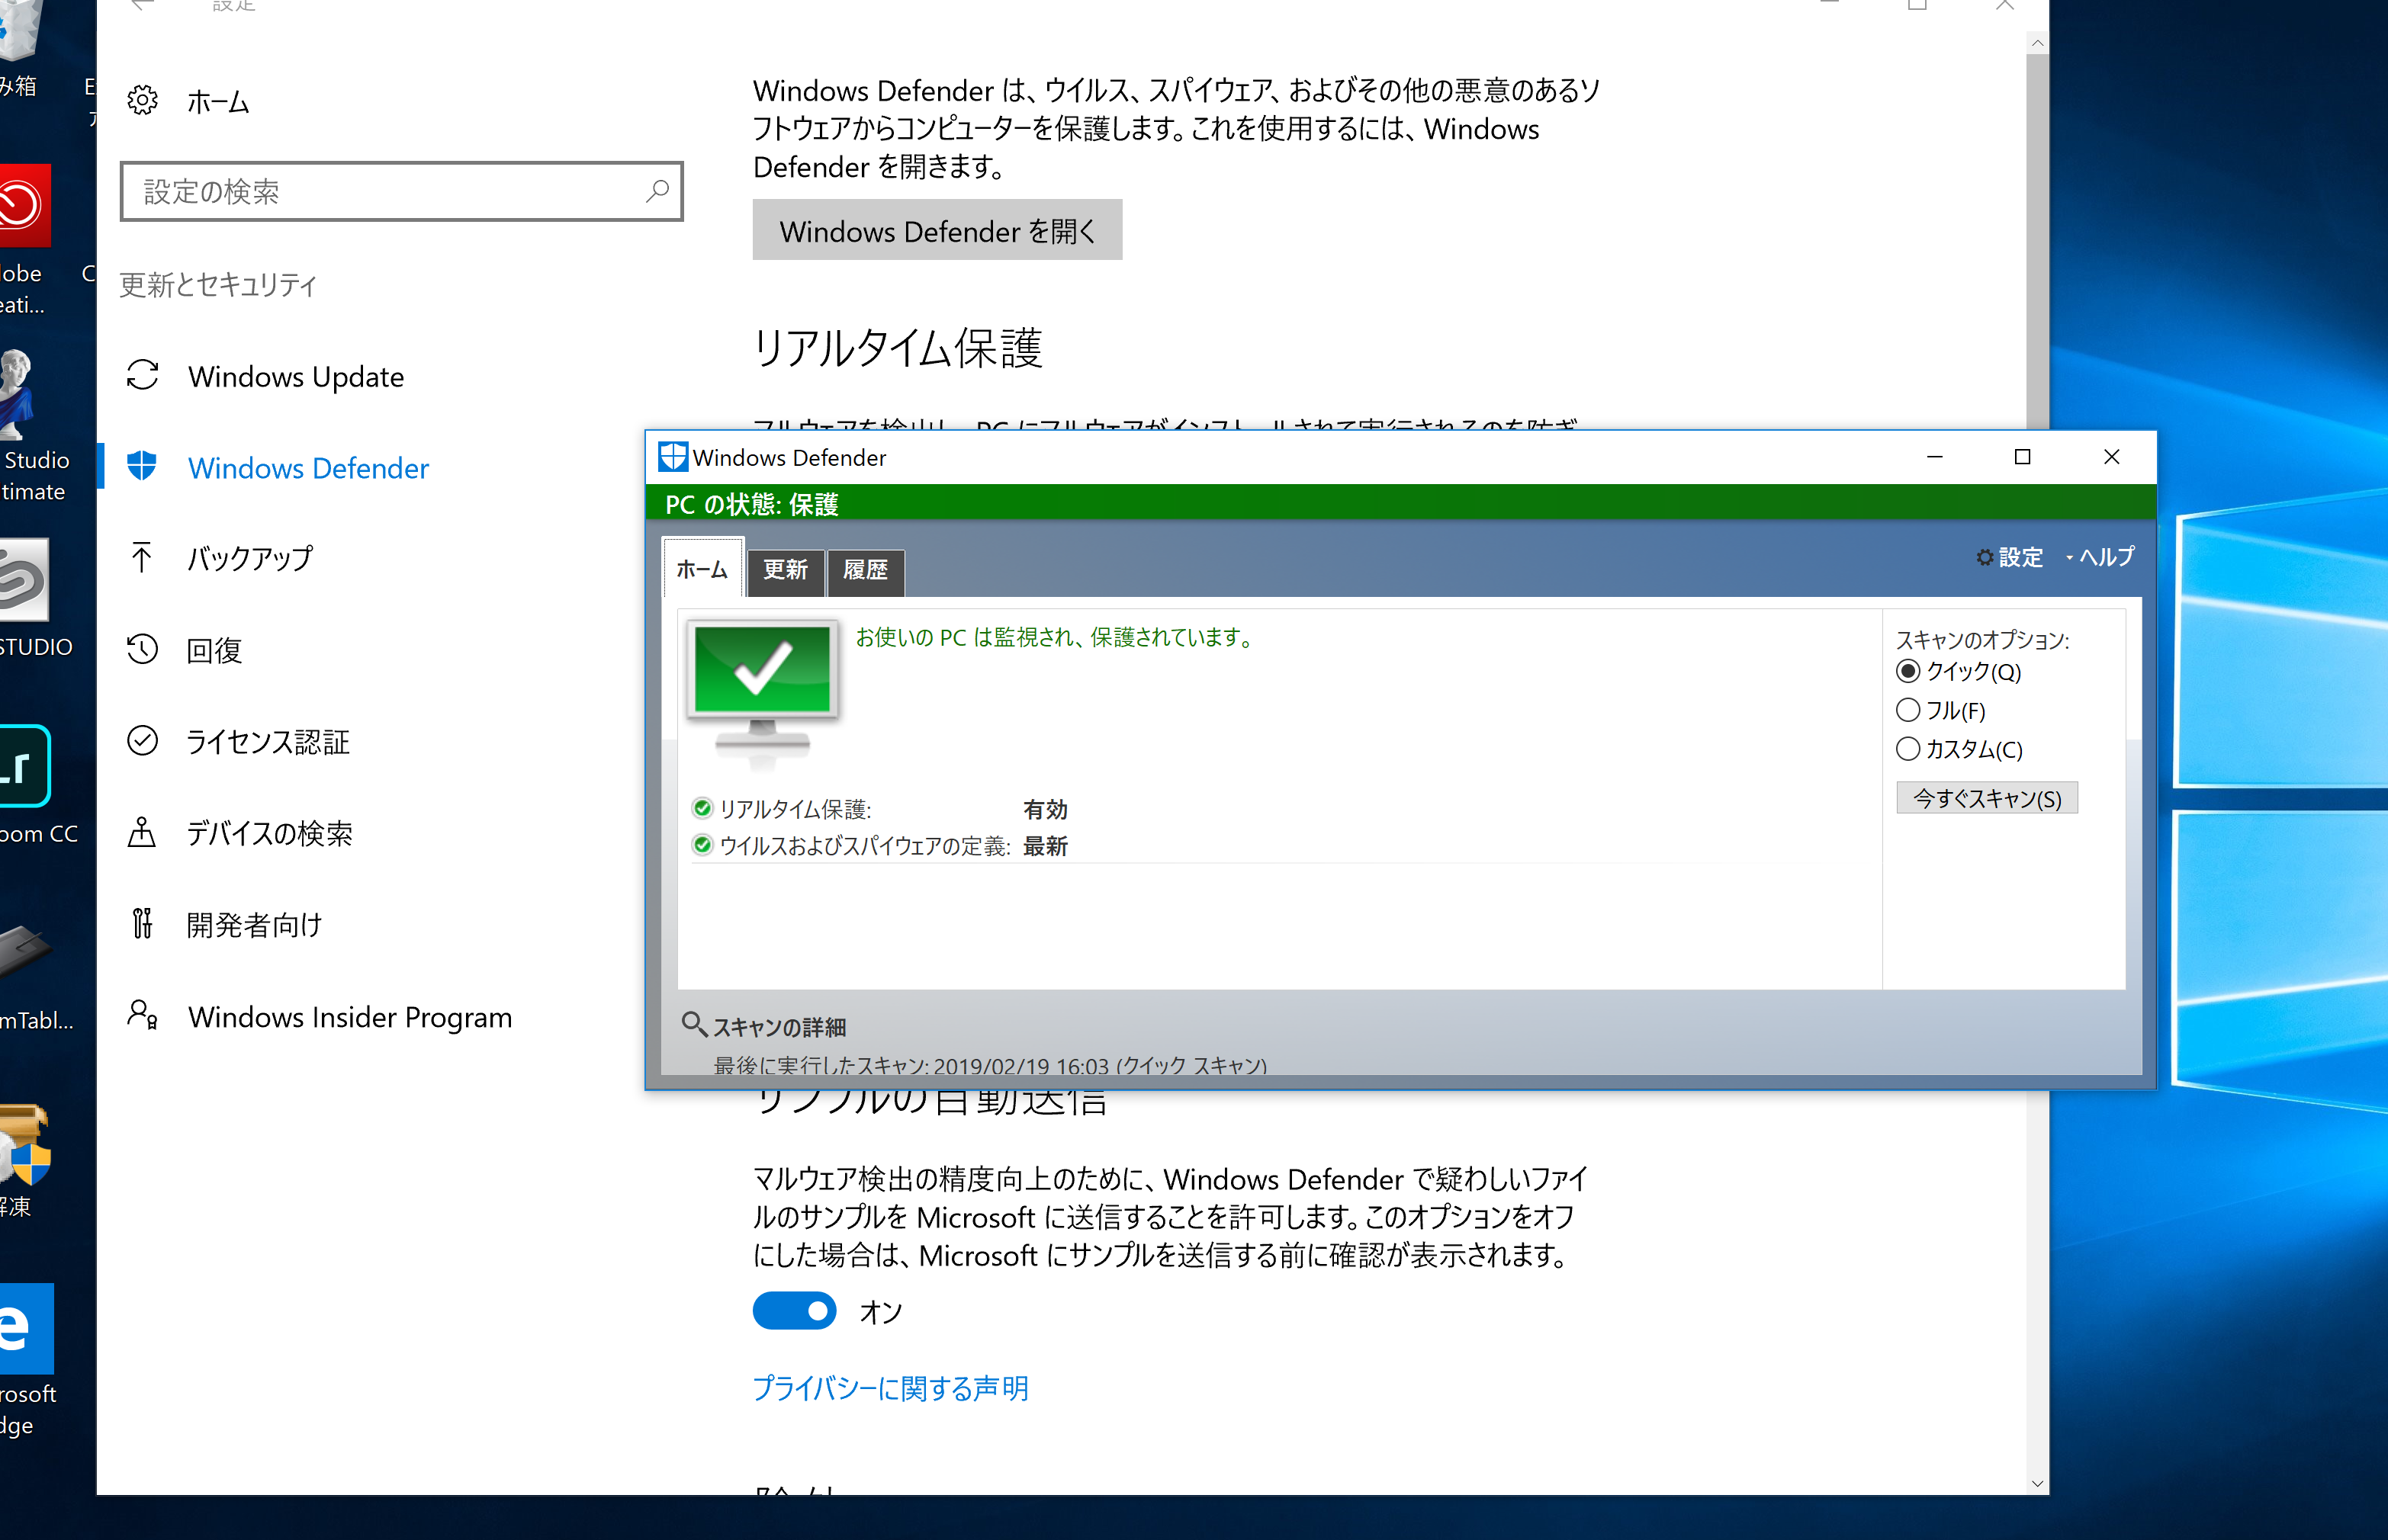Screen dimensions: 2388x1540
Task: Close the Windows Defender window
Action: pos(2111,457)
